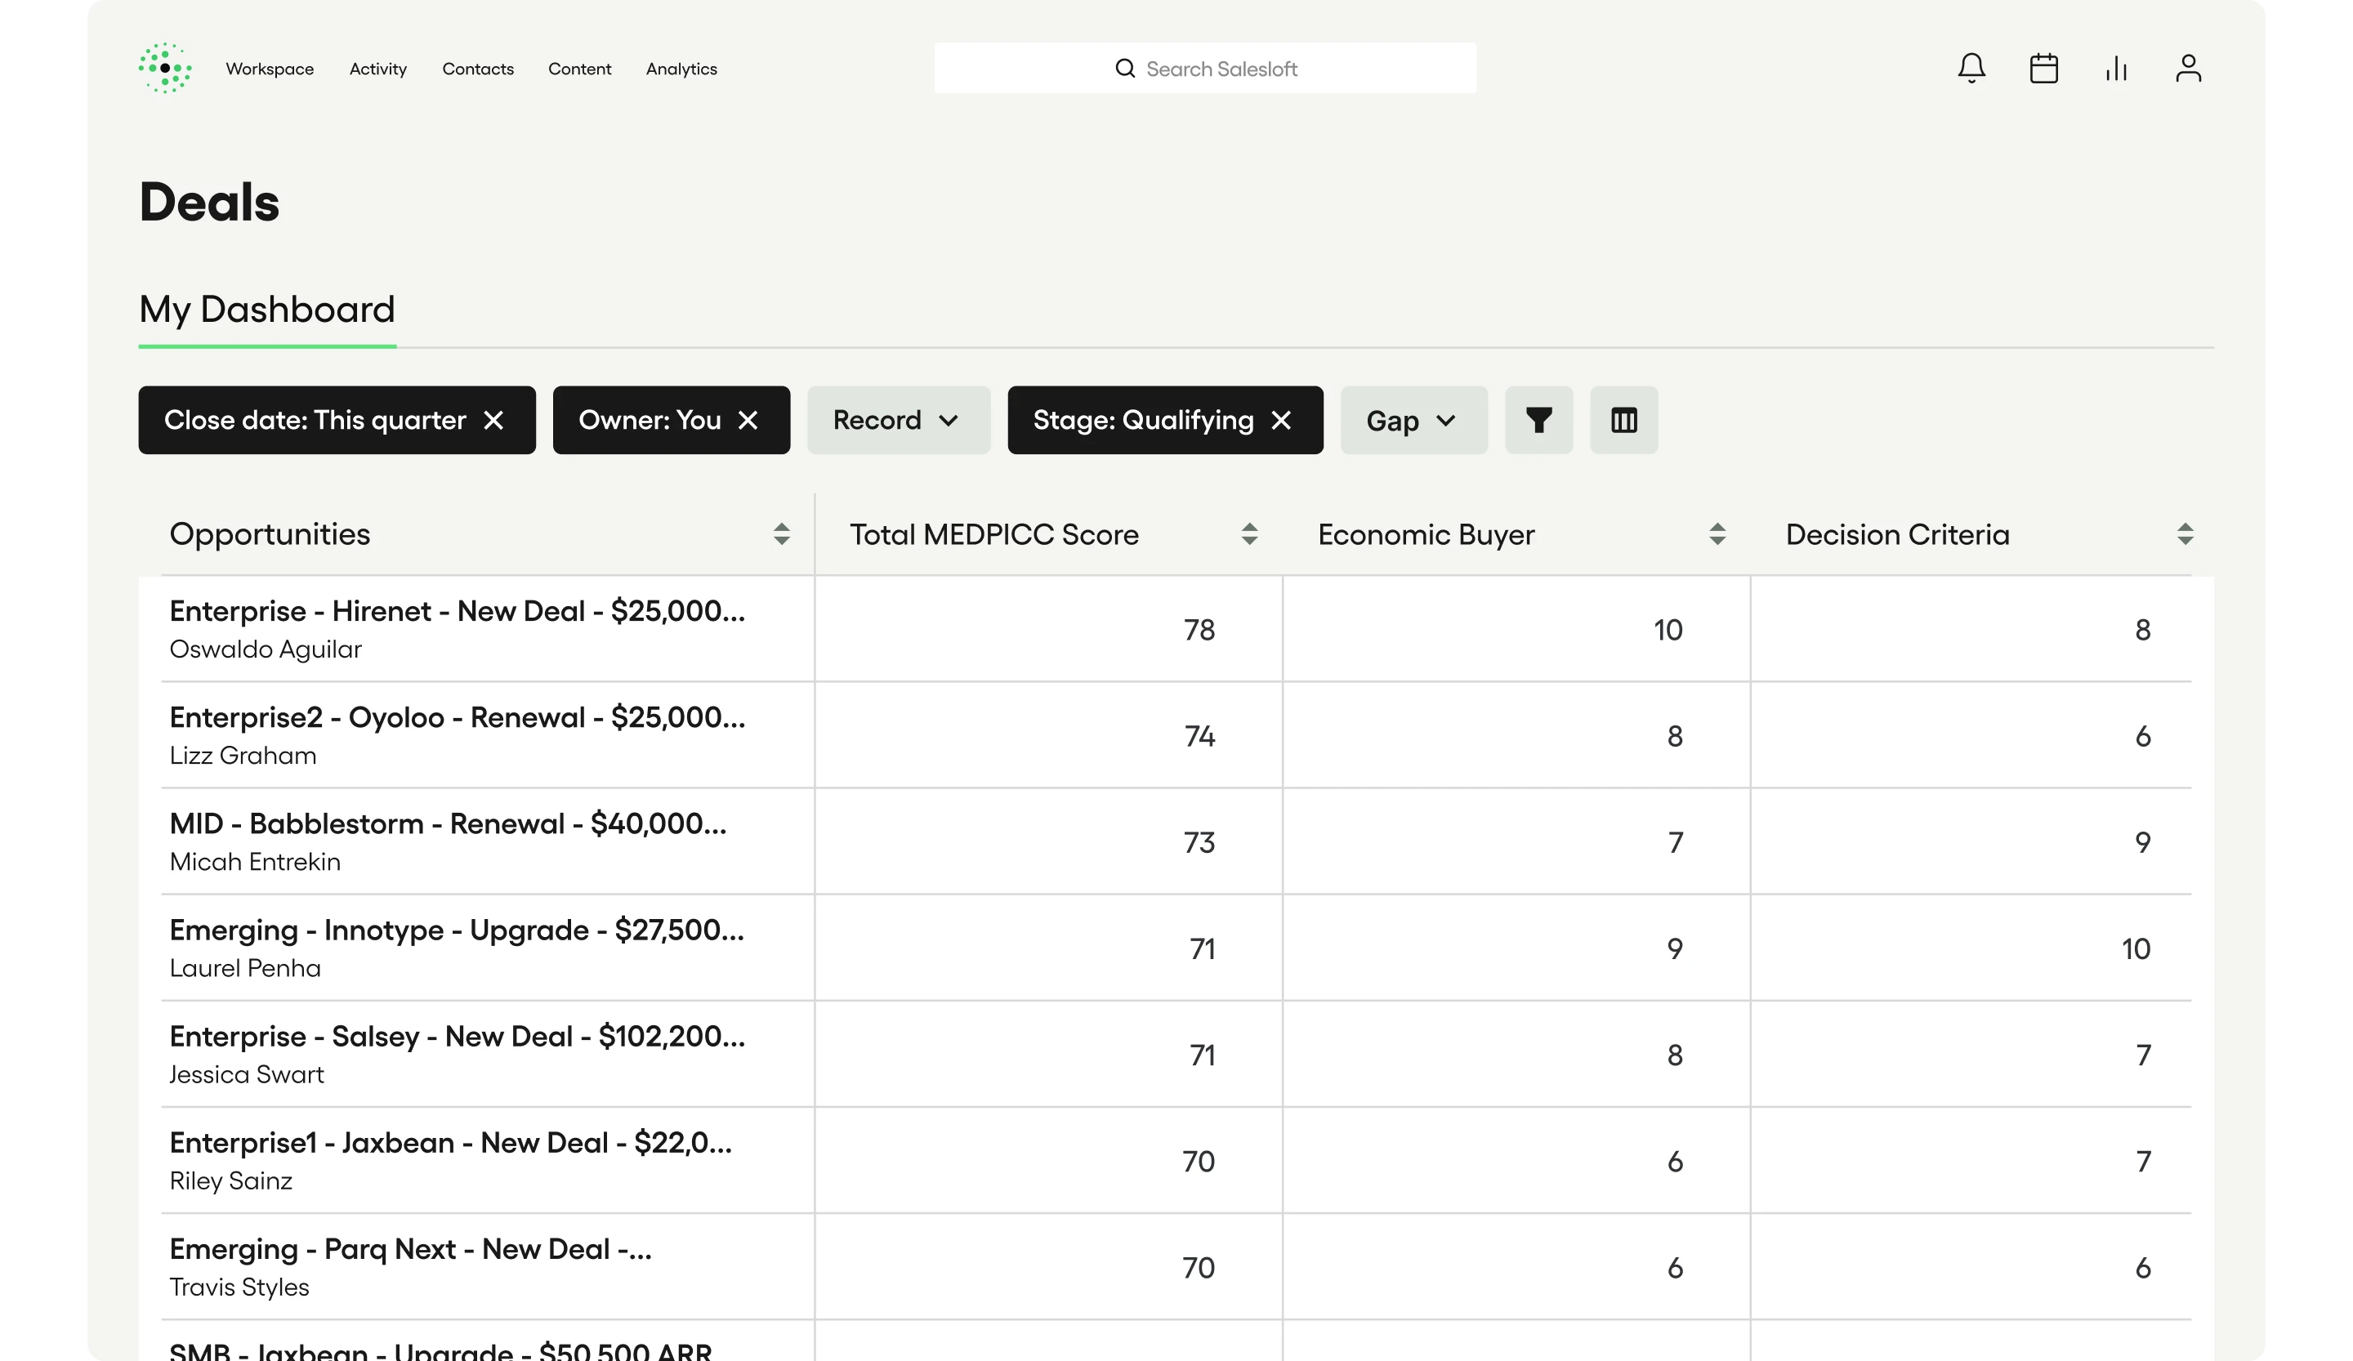This screenshot has width=2353, height=1361.
Task: Open the Activity menu
Action: click(378, 69)
